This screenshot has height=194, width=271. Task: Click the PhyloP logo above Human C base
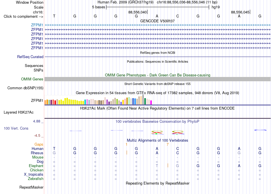click(x=178, y=132)
